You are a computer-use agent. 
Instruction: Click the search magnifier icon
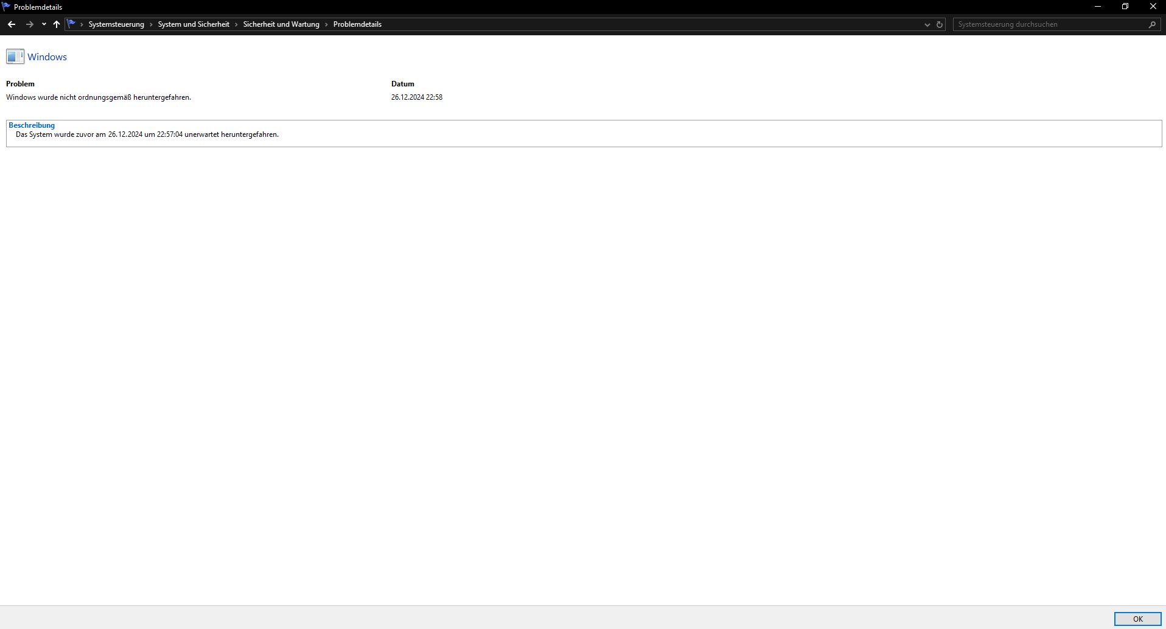coord(1152,24)
